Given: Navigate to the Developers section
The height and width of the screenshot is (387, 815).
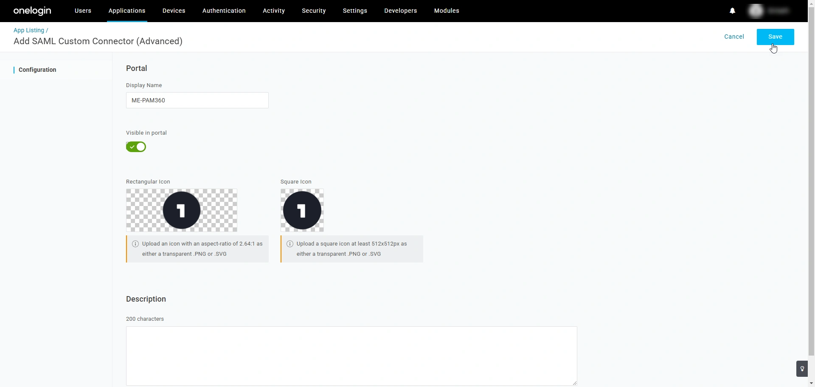Looking at the screenshot, I should tap(400, 11).
